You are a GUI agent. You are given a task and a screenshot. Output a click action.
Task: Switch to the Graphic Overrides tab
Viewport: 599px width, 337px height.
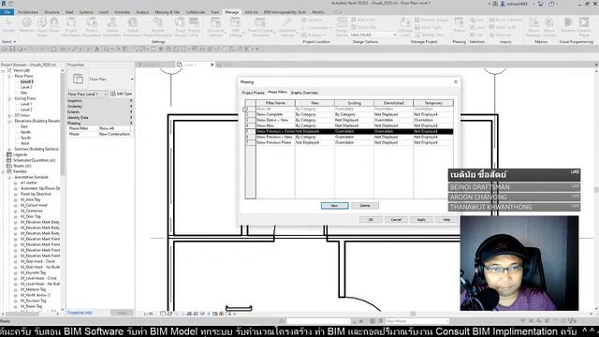pos(304,93)
